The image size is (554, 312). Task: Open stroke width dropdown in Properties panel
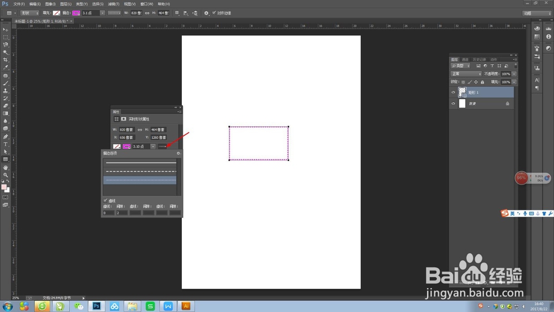(153, 146)
